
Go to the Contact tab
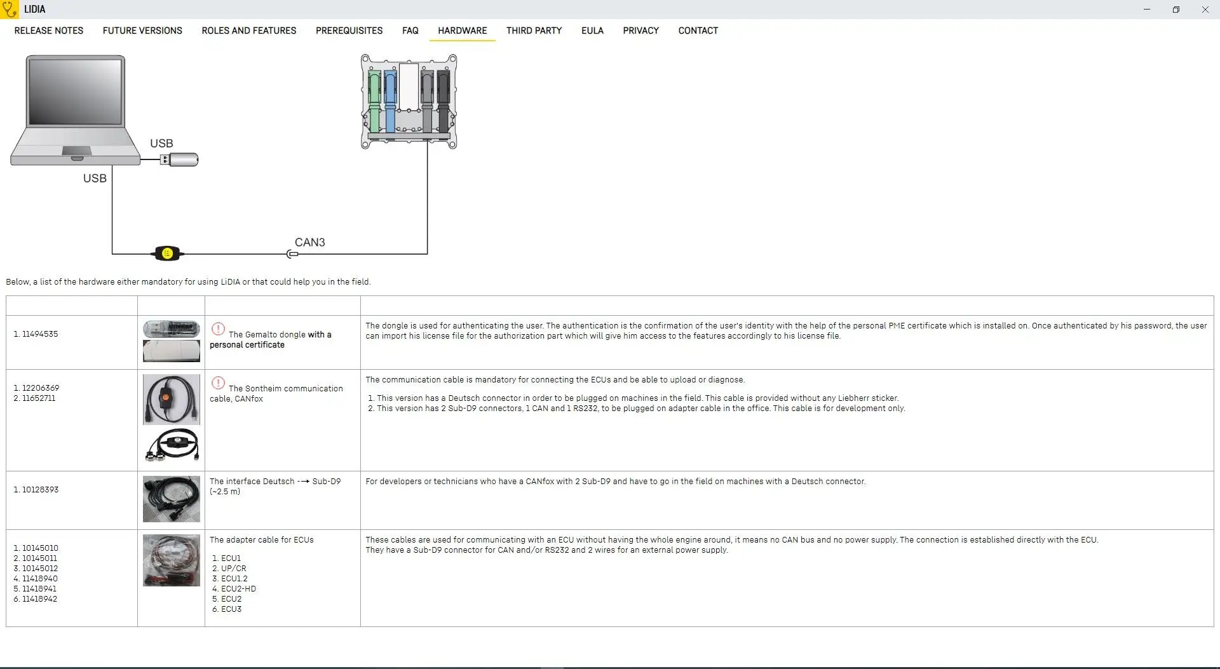coord(698,30)
